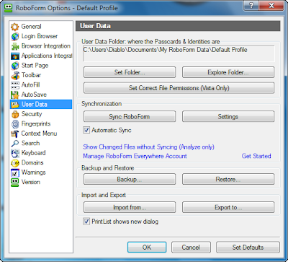Click the Start Page globe icon
Viewport: 288px width, 262px height.
[x=15, y=66]
